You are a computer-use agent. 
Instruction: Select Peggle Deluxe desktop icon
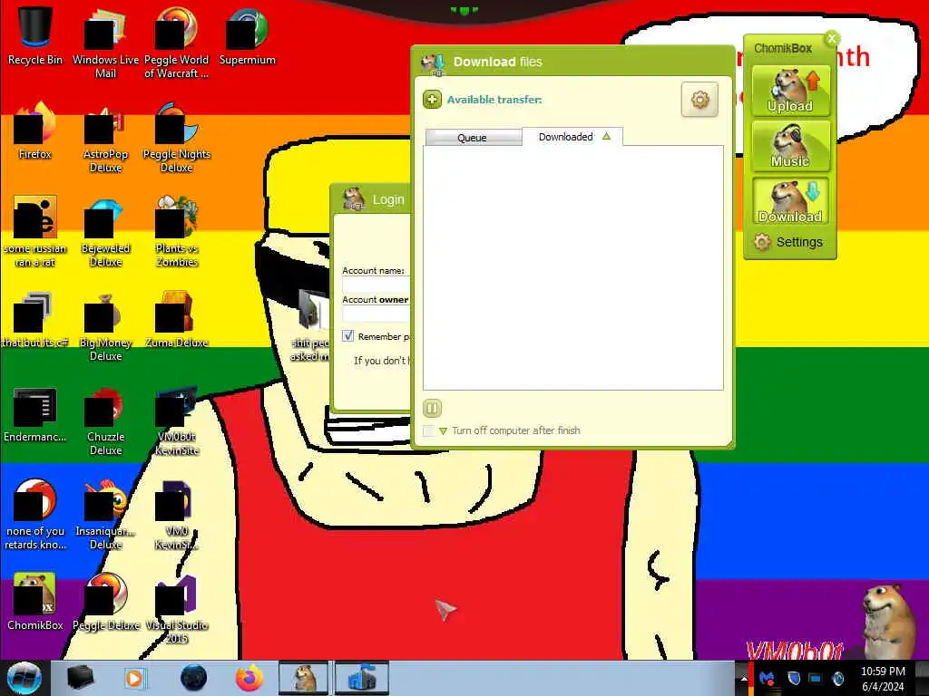(105, 603)
